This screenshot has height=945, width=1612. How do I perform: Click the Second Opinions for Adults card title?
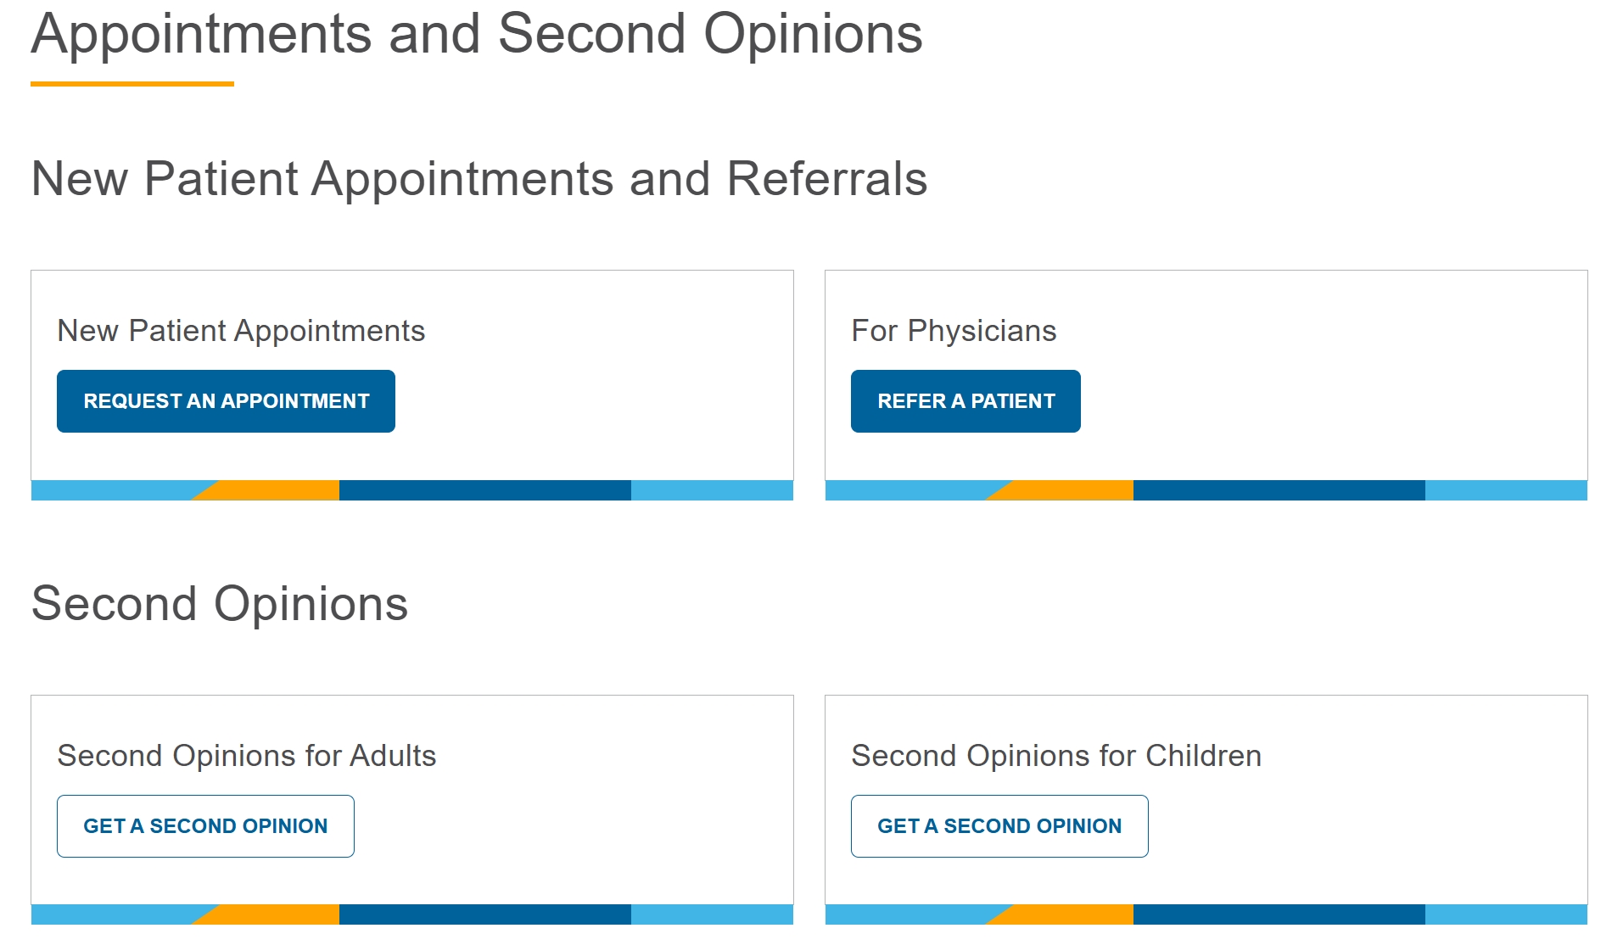(247, 756)
